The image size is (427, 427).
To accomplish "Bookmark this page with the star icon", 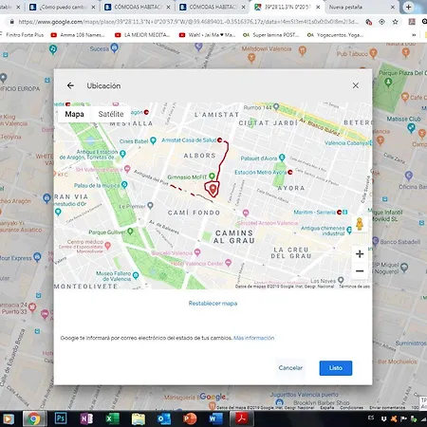I will [x=395, y=22].
